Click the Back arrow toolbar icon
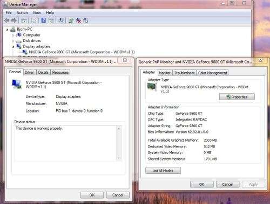The height and width of the screenshot is (204, 270). coord(6,20)
